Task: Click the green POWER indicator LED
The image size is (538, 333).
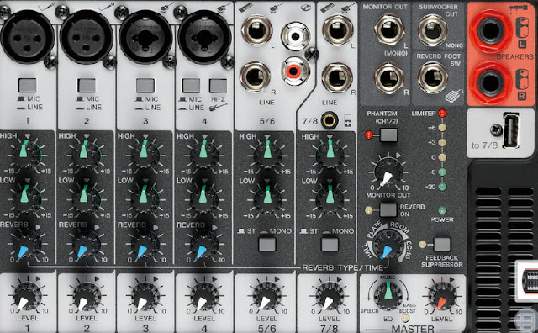Action: point(442,210)
